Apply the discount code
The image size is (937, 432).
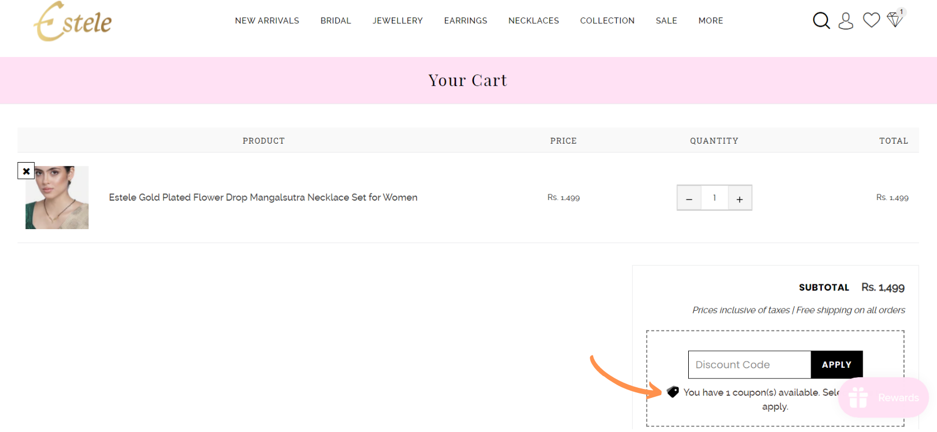837,365
